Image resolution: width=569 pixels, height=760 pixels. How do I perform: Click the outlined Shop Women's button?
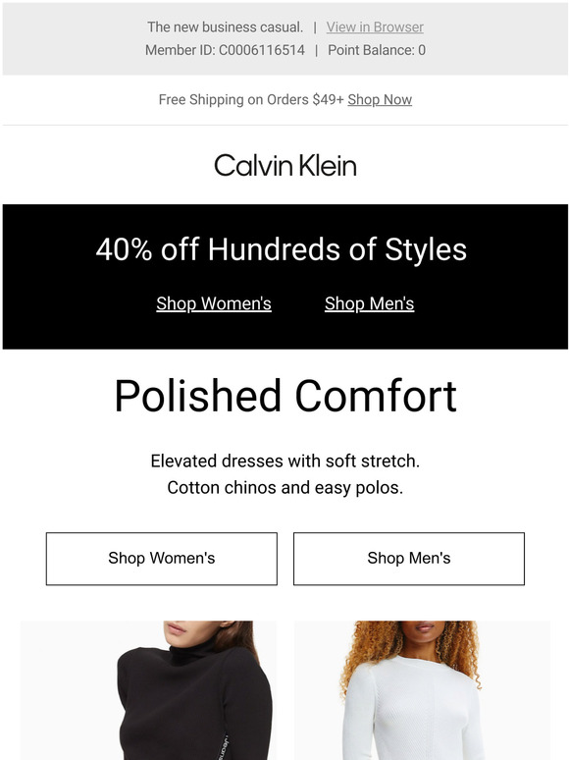coord(162,559)
